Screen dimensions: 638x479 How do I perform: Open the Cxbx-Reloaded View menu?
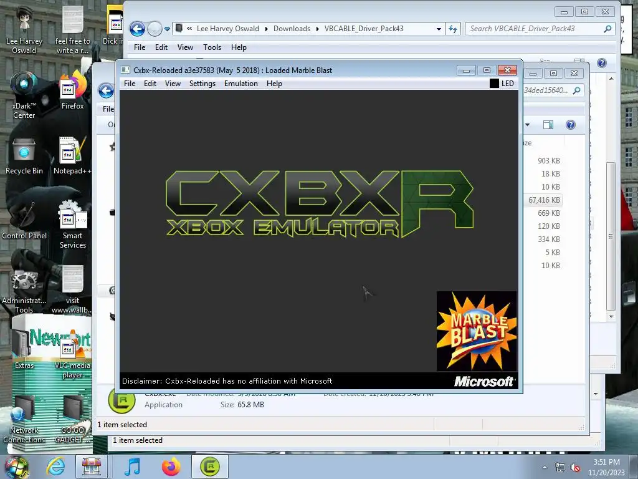click(x=173, y=84)
